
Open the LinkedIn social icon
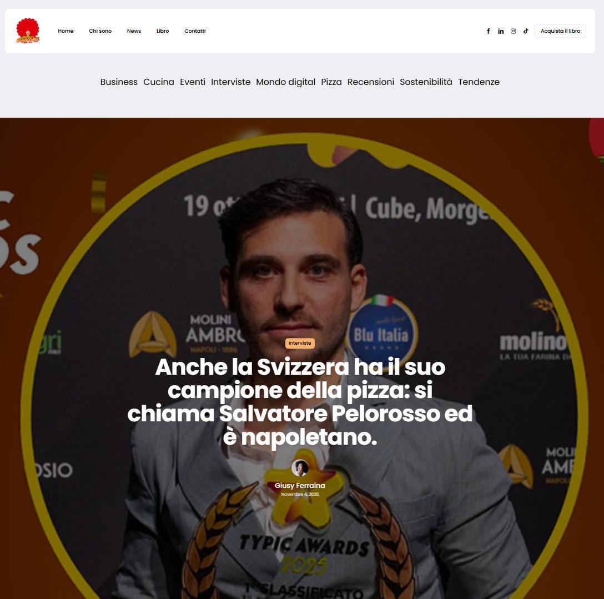click(501, 31)
